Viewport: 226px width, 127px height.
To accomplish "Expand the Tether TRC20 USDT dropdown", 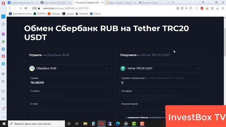I will [161, 68].
